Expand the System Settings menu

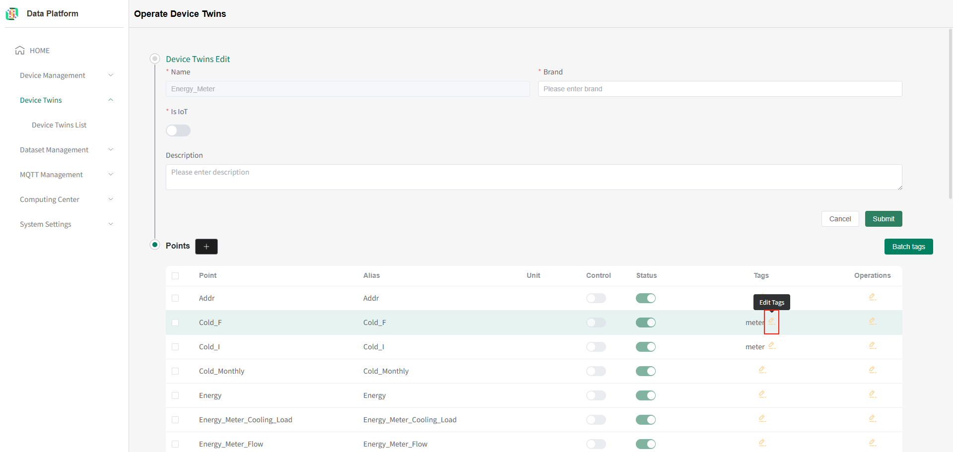click(66, 224)
